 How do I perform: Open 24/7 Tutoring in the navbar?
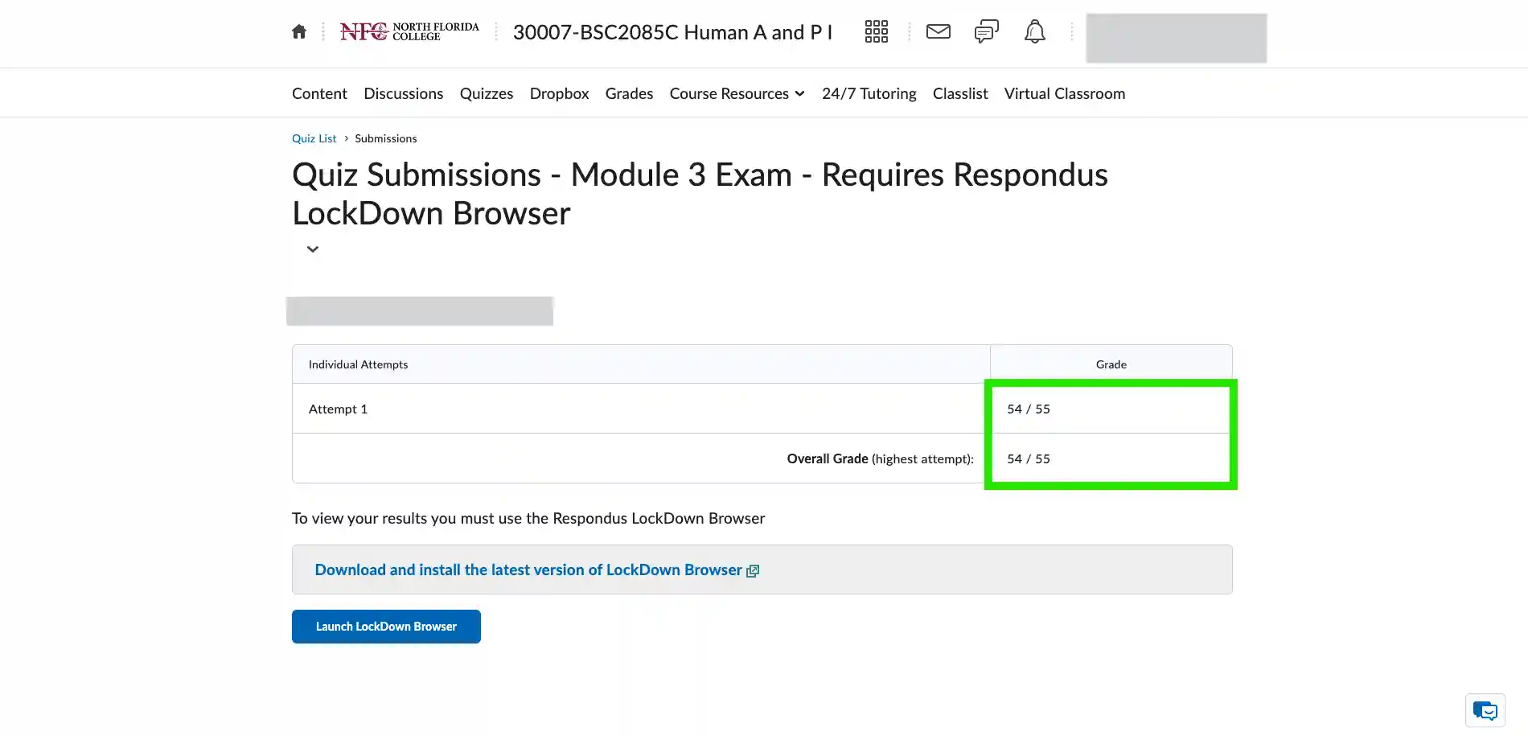tap(869, 94)
